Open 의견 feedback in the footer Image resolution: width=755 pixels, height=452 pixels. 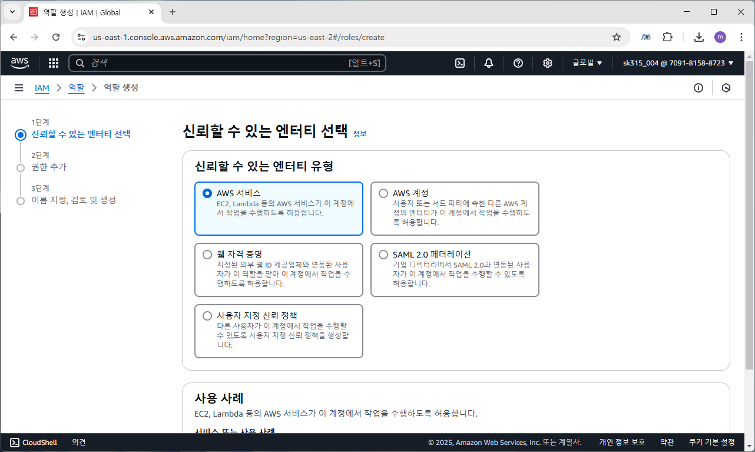tap(79, 442)
